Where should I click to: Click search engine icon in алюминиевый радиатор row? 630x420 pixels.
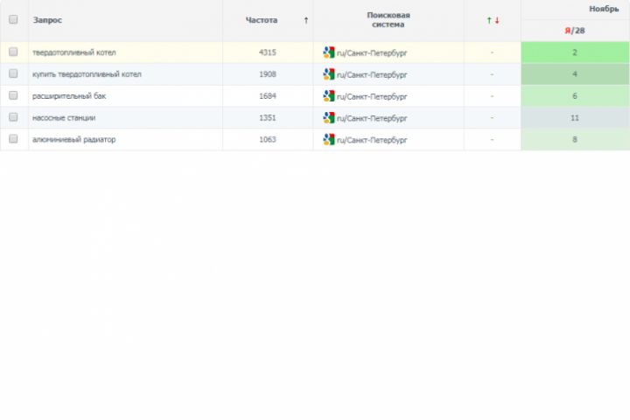(x=329, y=139)
